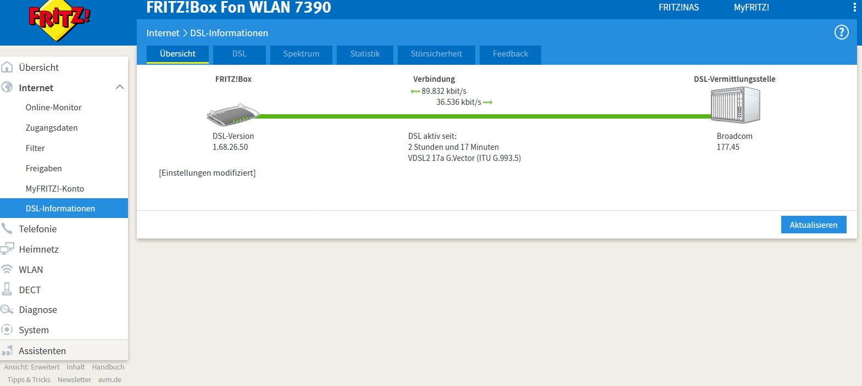Open Zugangsdaten submenu item
This screenshot has width=862, height=386.
tap(64, 128)
